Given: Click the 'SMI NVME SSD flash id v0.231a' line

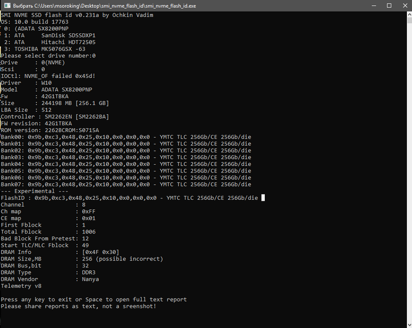Looking at the screenshot, I should click(x=77, y=15).
